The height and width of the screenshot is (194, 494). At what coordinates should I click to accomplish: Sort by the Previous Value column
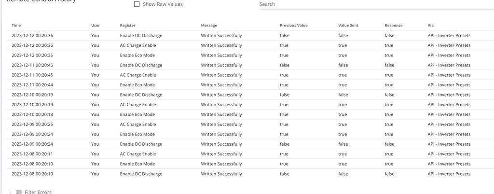pos(293,25)
